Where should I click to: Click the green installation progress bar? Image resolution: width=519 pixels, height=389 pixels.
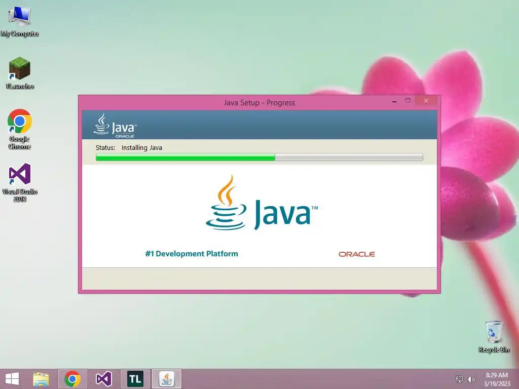pos(259,157)
